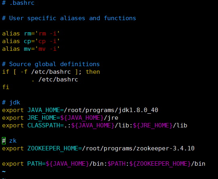Click the export PATH line

click(x=104, y=164)
